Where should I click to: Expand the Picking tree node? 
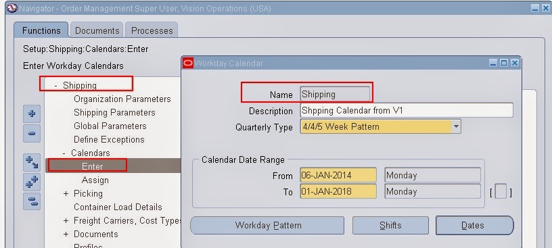point(66,194)
